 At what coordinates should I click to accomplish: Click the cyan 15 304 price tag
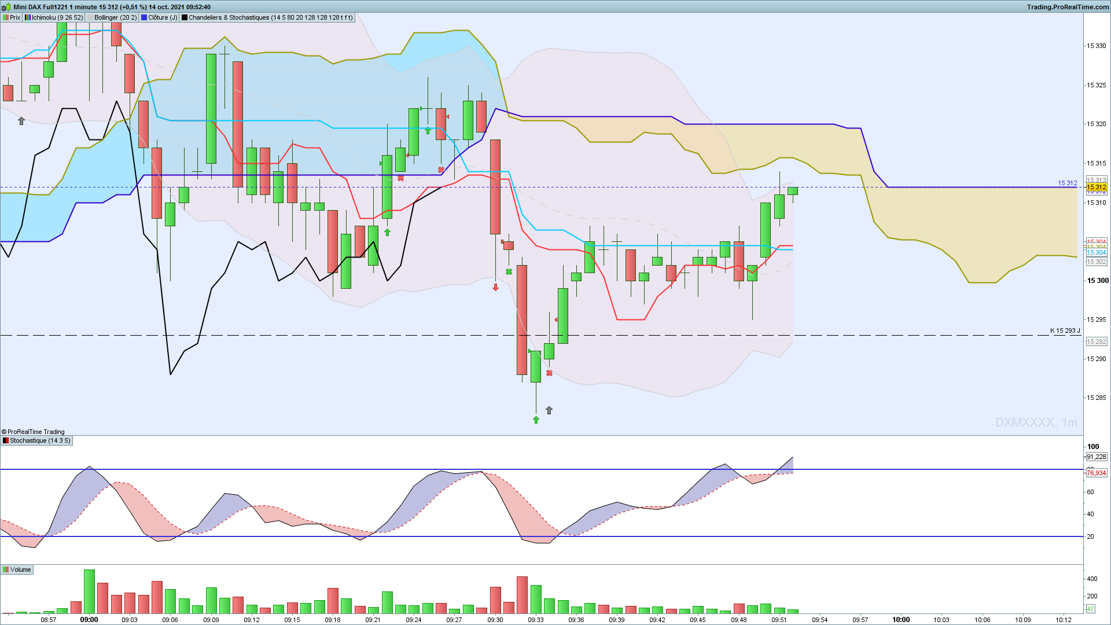[x=1097, y=252]
